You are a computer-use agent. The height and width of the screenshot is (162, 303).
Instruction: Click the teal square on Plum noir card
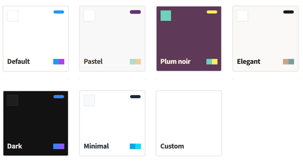pyautogui.click(x=166, y=16)
